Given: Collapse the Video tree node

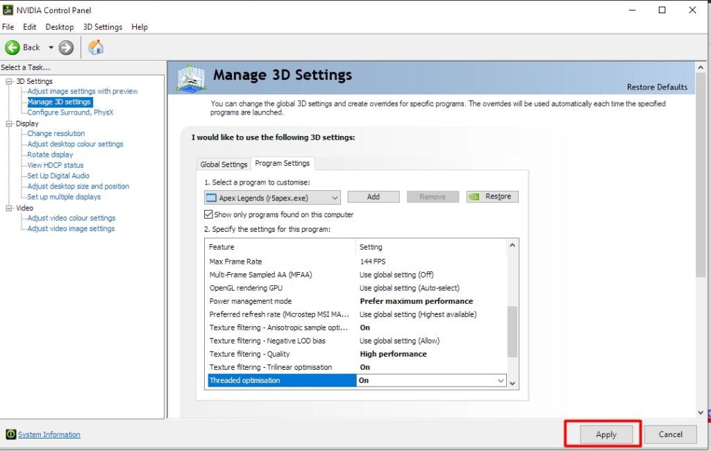Looking at the screenshot, I should point(8,208).
